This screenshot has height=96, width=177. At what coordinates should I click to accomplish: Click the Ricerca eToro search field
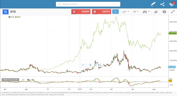88,4
